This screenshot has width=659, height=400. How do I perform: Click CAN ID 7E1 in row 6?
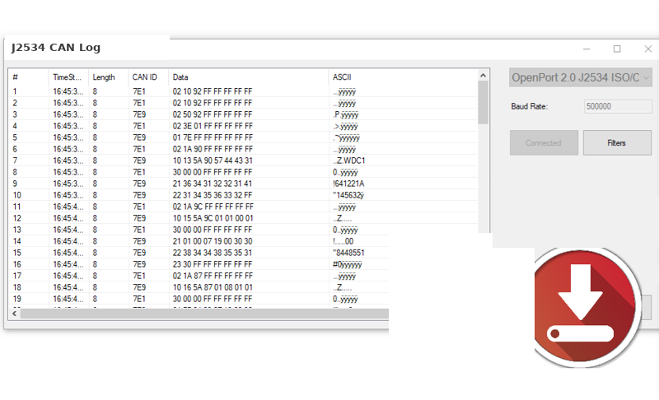pos(139,149)
